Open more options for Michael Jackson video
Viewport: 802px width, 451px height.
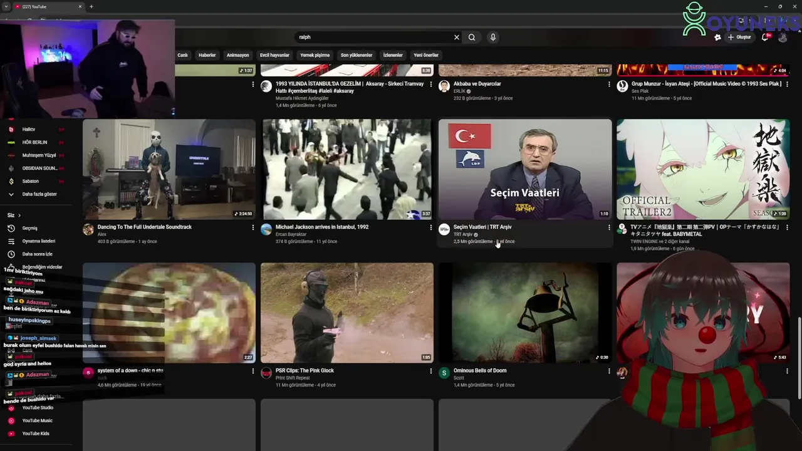(431, 227)
